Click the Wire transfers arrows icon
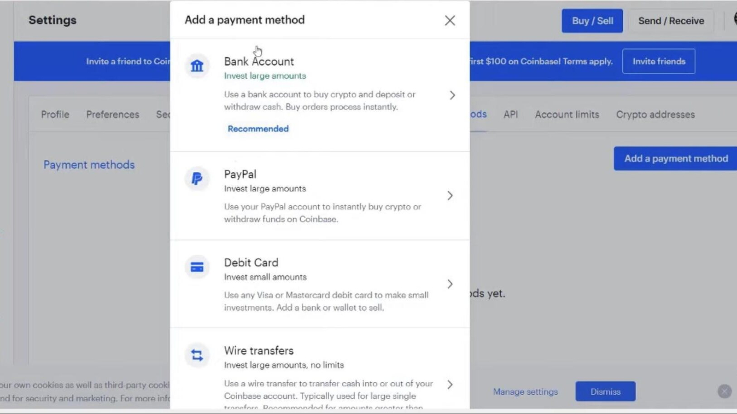 pyautogui.click(x=197, y=355)
